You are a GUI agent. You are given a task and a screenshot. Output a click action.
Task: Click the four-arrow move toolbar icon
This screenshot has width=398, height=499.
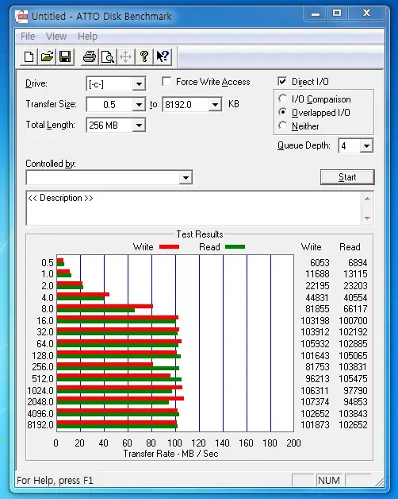coord(126,57)
